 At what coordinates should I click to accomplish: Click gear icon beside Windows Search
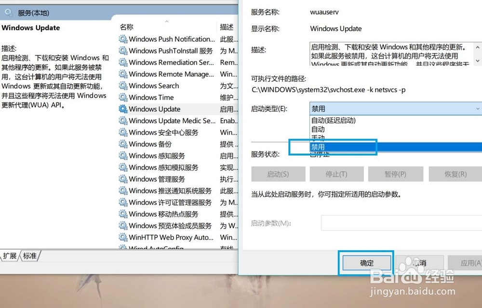pos(123,86)
